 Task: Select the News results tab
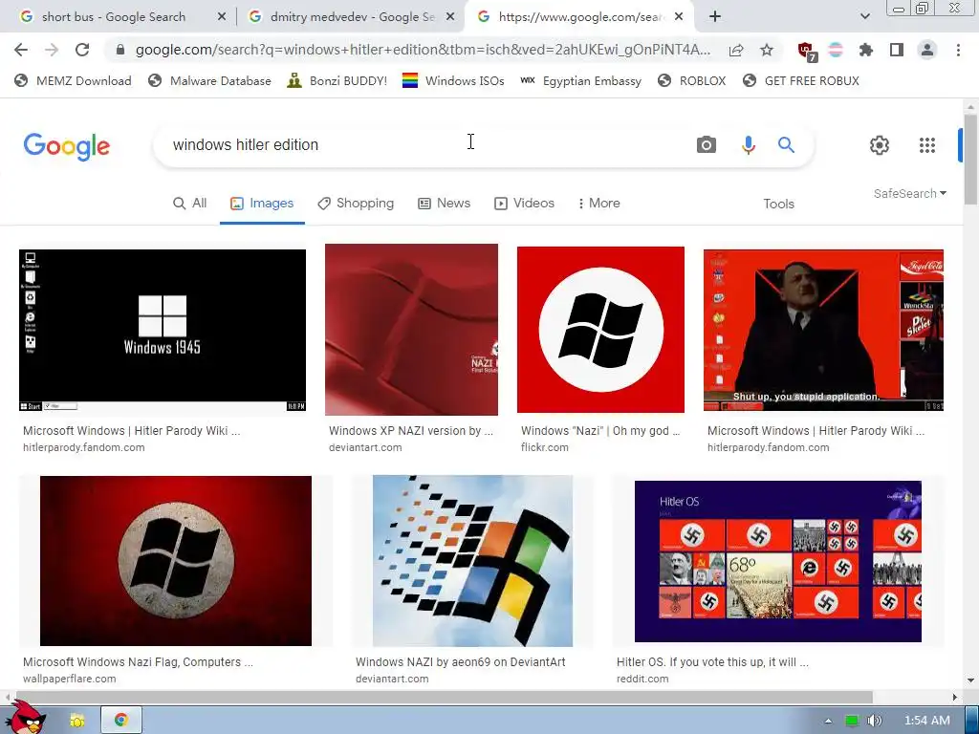pyautogui.click(x=444, y=204)
